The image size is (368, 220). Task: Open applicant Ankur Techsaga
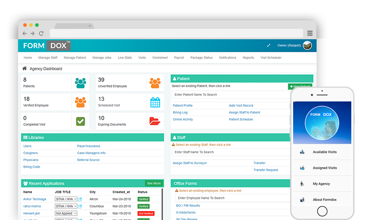35,199
